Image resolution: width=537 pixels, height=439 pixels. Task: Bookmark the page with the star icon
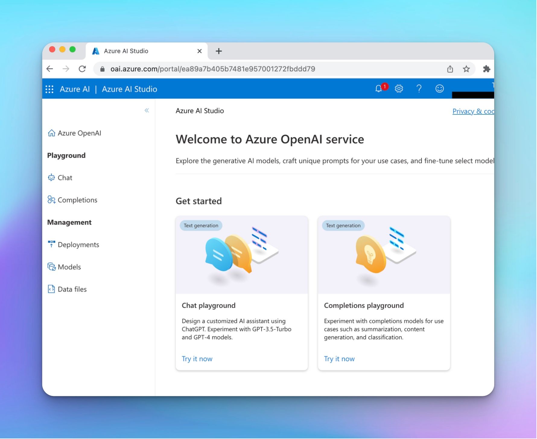466,69
